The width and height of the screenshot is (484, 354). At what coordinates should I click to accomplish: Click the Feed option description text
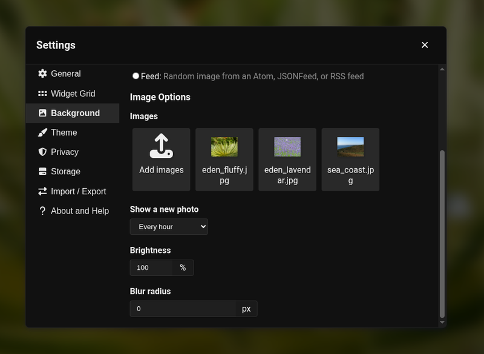[264, 76]
